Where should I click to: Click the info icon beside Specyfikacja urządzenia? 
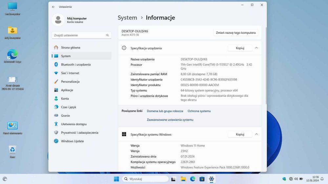pyautogui.click(x=124, y=48)
